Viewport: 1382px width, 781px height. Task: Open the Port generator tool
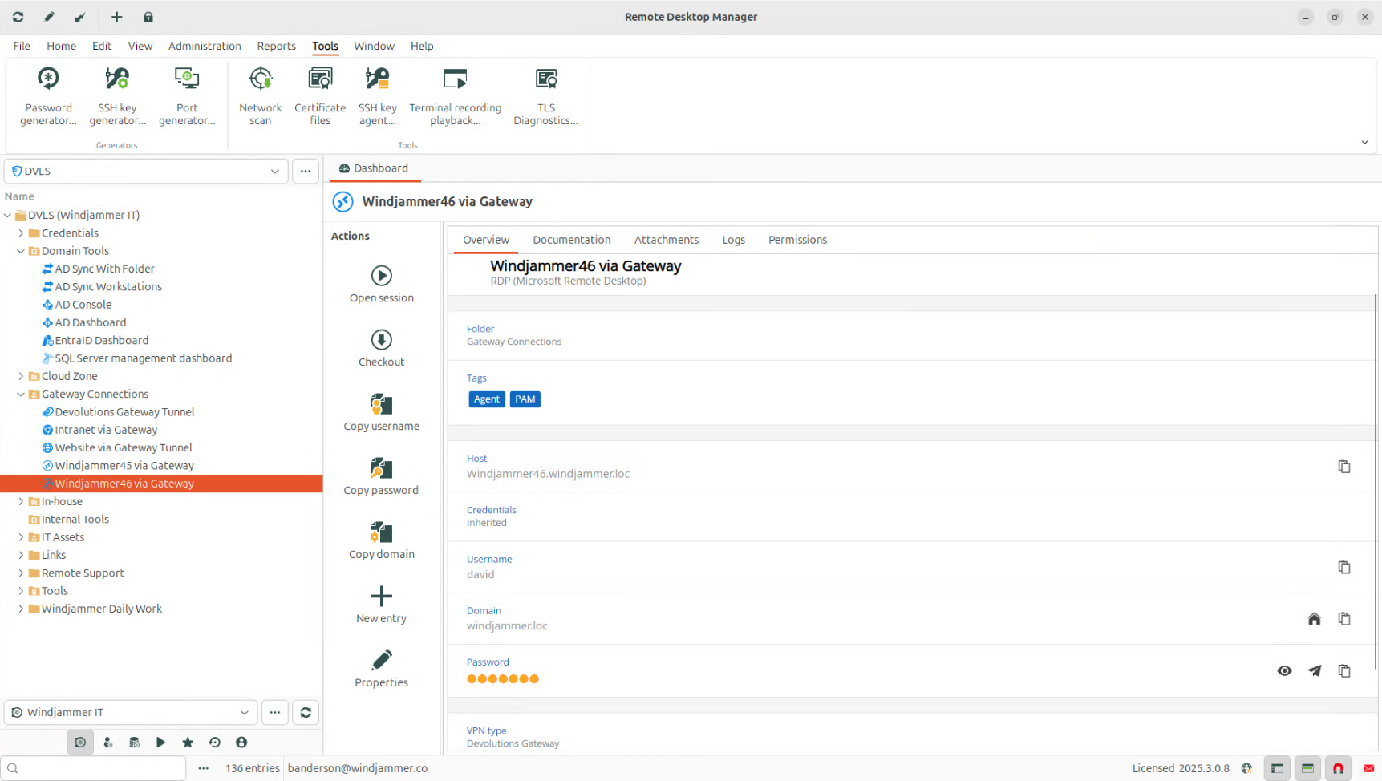(x=187, y=96)
